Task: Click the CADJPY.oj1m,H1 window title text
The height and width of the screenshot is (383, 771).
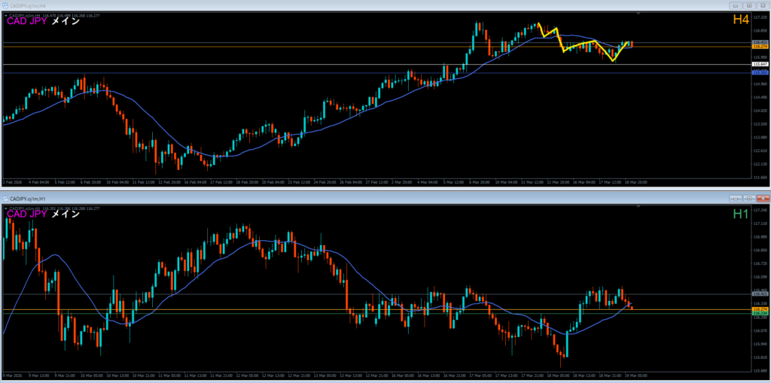Action: pos(28,199)
